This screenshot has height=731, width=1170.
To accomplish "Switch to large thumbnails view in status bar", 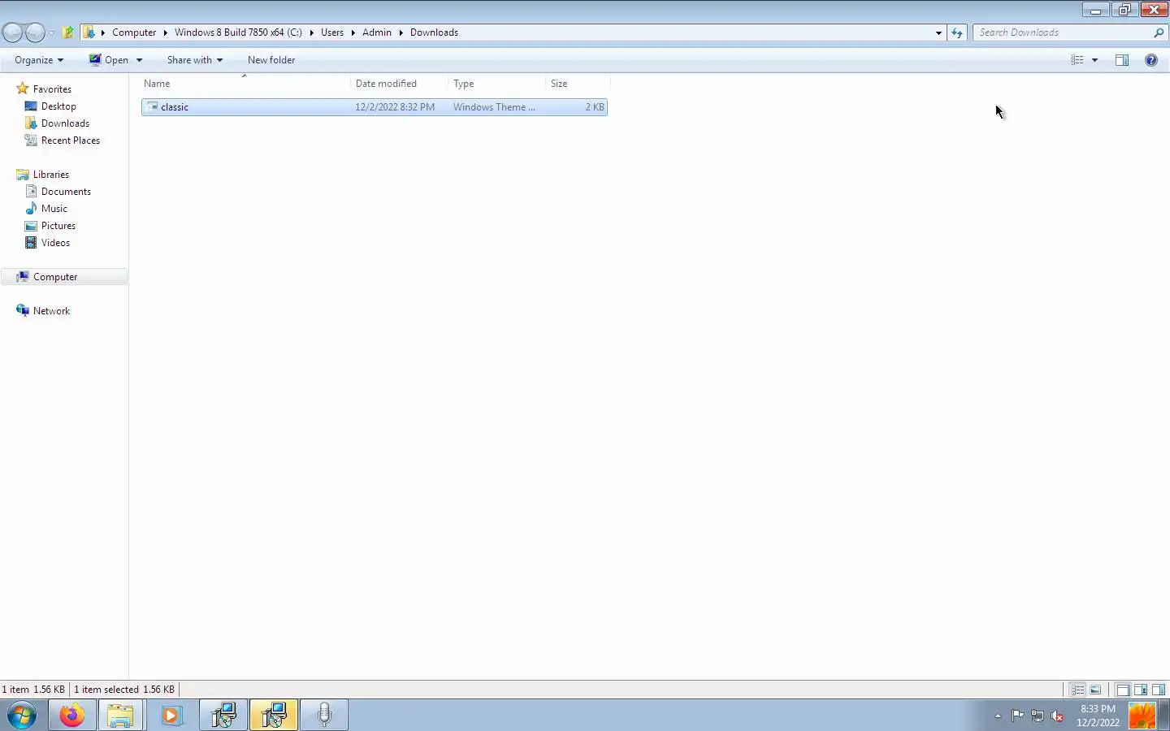I will [x=1095, y=690].
